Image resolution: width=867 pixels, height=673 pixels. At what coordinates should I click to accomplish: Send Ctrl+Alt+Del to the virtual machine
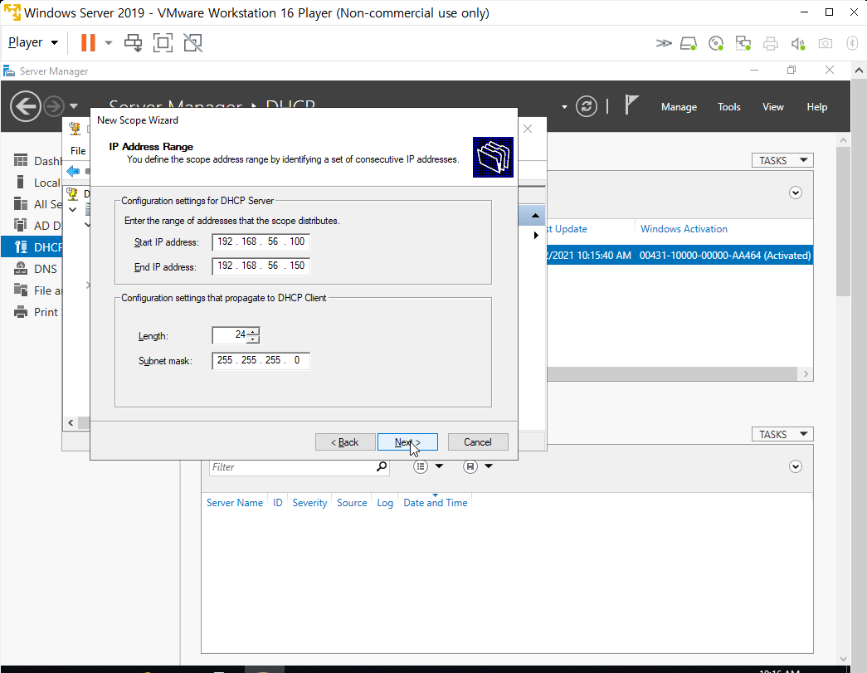(x=134, y=42)
